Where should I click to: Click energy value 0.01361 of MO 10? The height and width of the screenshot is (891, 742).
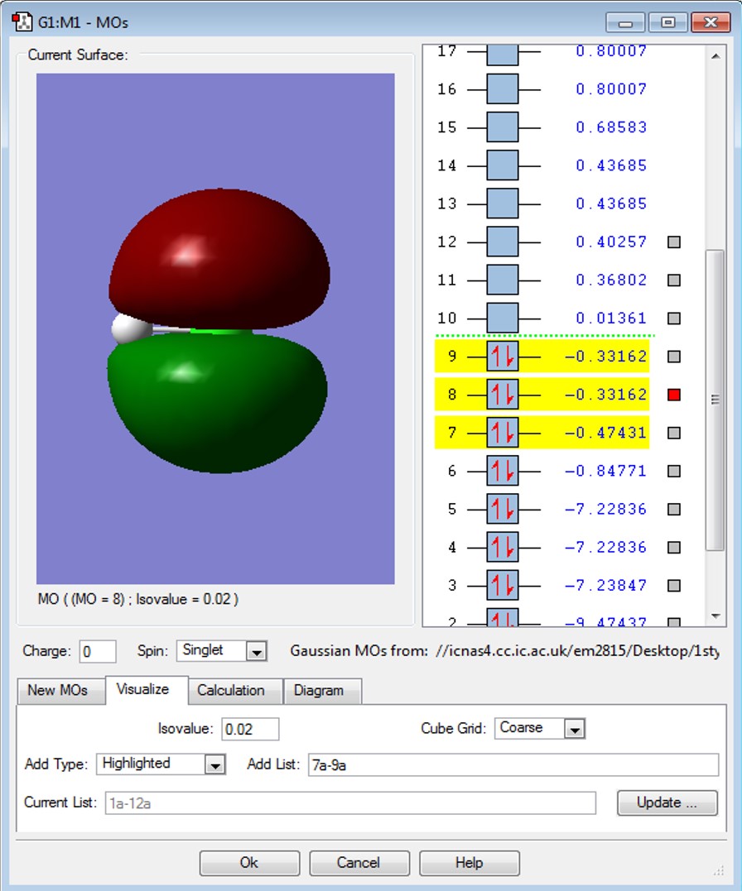coord(611,319)
